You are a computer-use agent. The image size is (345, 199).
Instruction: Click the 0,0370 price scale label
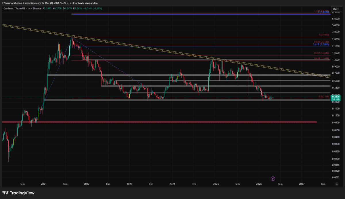point(336,144)
